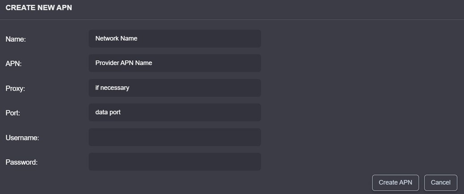Click the "Provider APN Name" placeholder

pyautogui.click(x=124, y=63)
